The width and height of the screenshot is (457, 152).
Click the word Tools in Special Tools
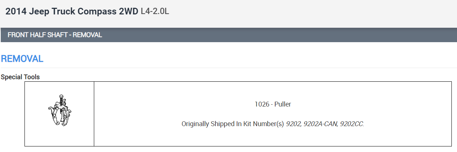[x=32, y=77]
